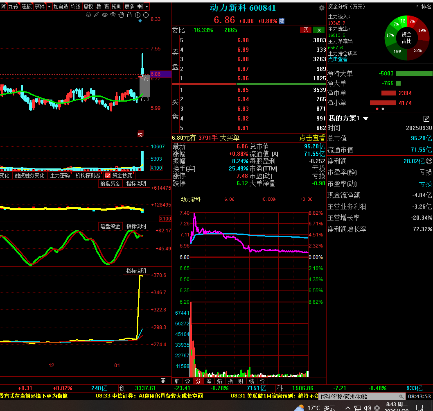The width and height of the screenshot is (433, 411).
Task: Select the first pager dot under 净小单
Action: (377, 109)
